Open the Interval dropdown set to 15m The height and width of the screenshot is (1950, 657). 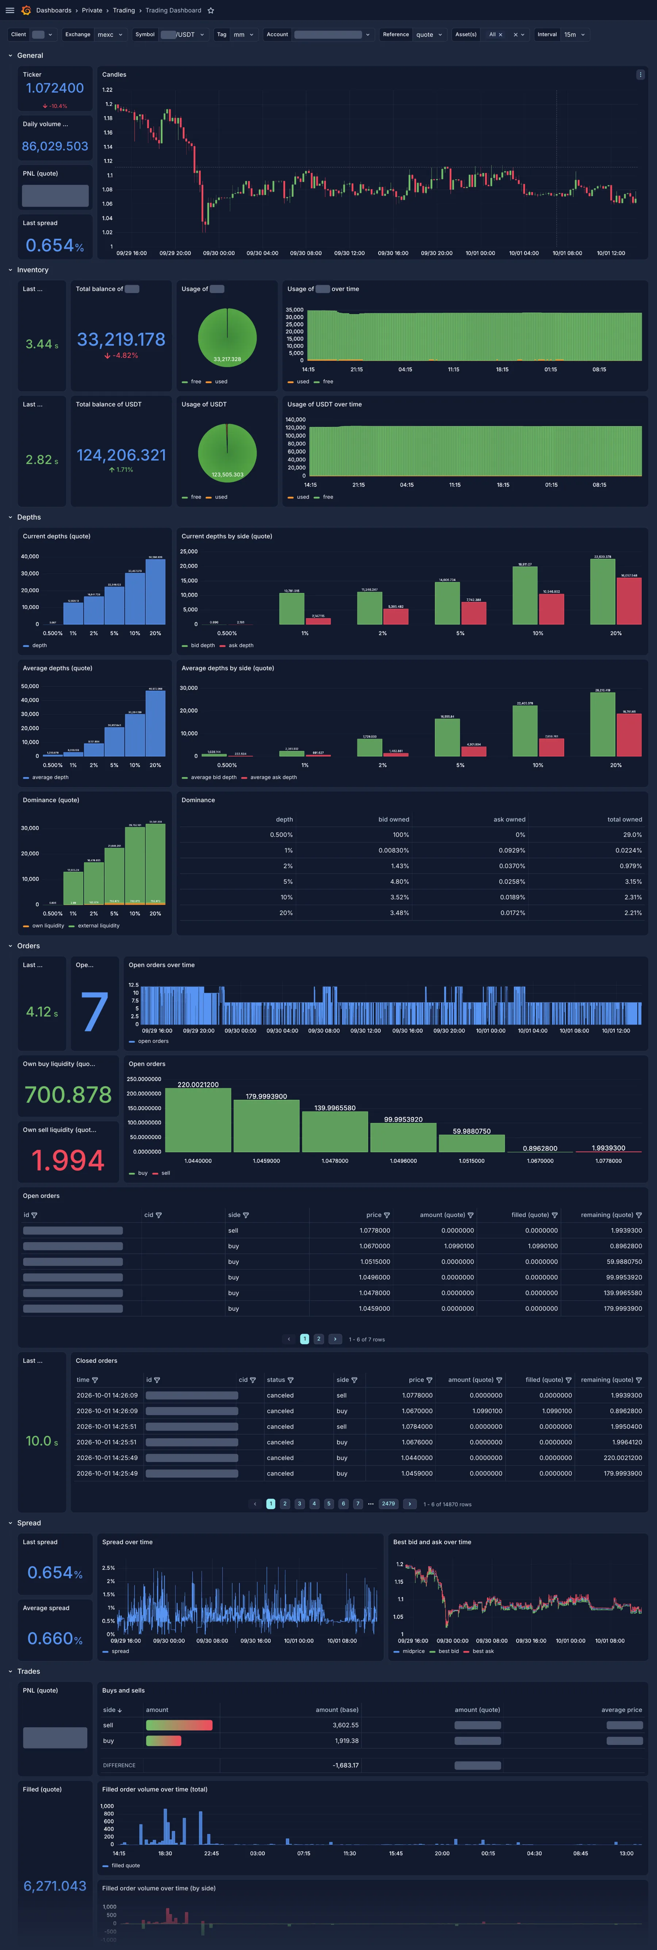click(575, 35)
